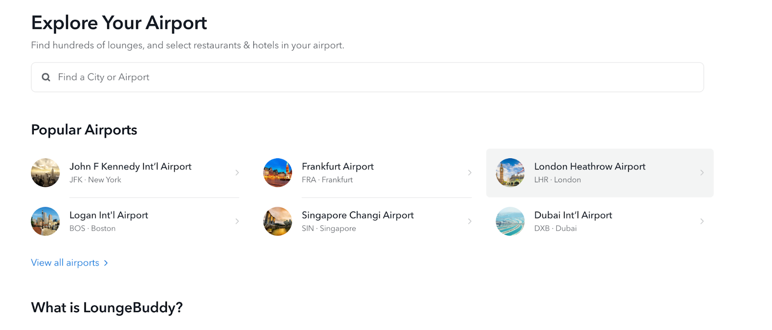Focus the Find a City or Airport field

[367, 77]
